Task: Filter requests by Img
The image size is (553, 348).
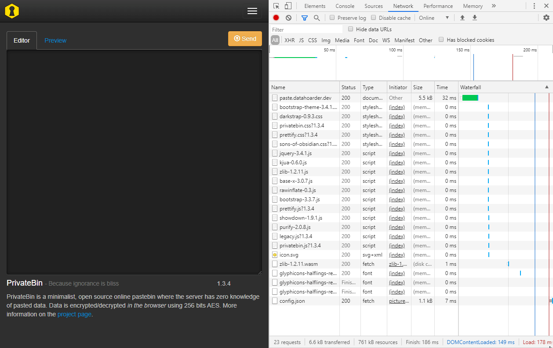Action: coord(326,40)
